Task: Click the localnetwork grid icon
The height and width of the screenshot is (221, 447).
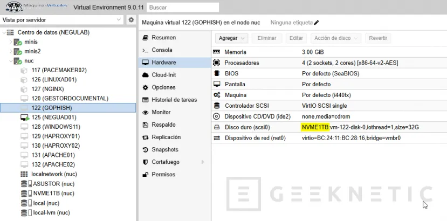Action: pos(24,174)
